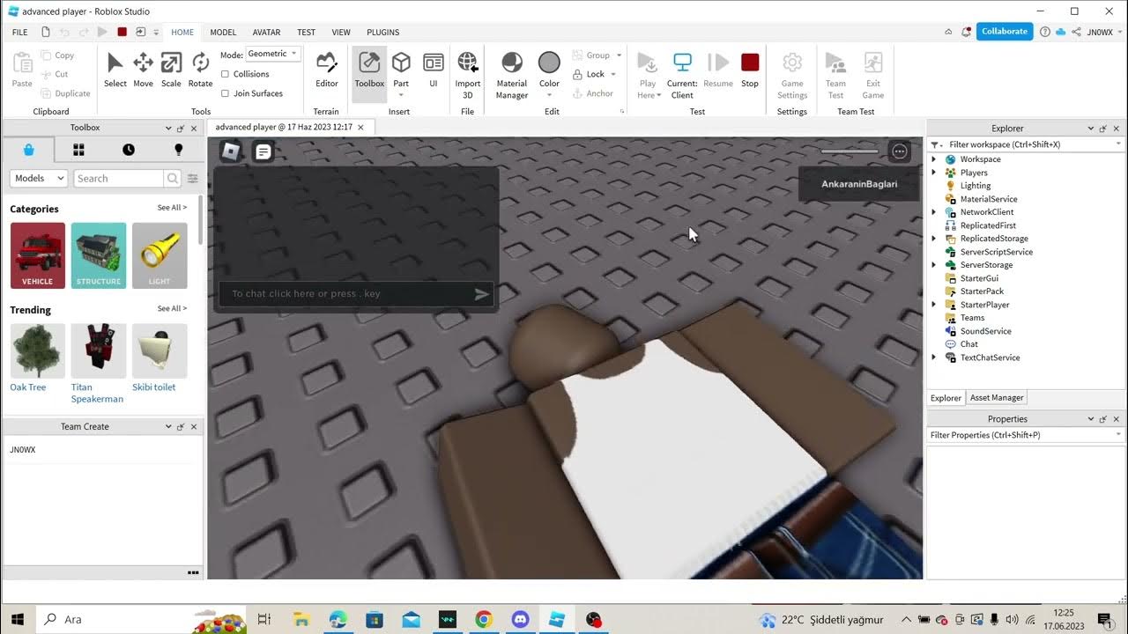The height and width of the screenshot is (634, 1128).
Task: Open the Roblox menu icon in viewport
Action: [231, 151]
